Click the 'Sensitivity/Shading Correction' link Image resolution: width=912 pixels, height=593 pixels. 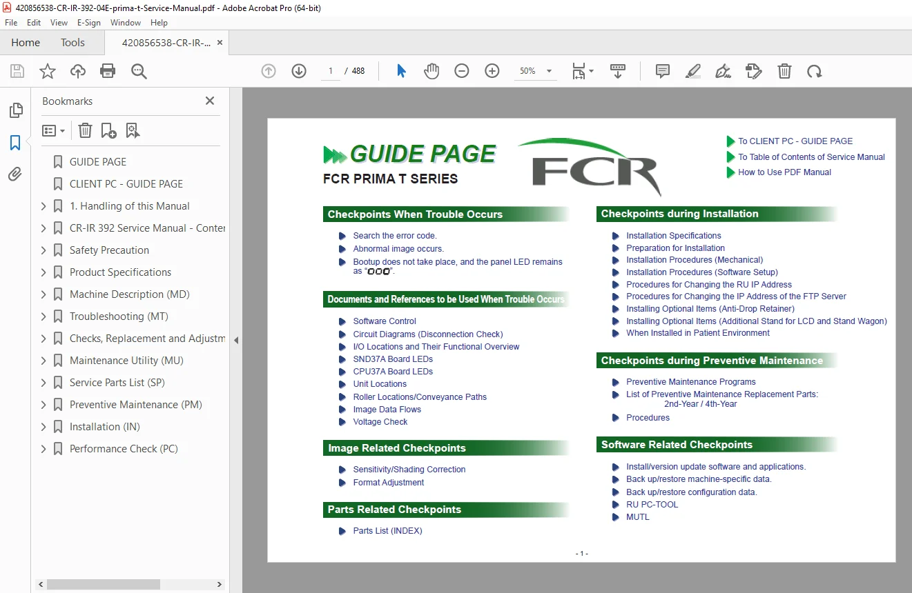[409, 470]
